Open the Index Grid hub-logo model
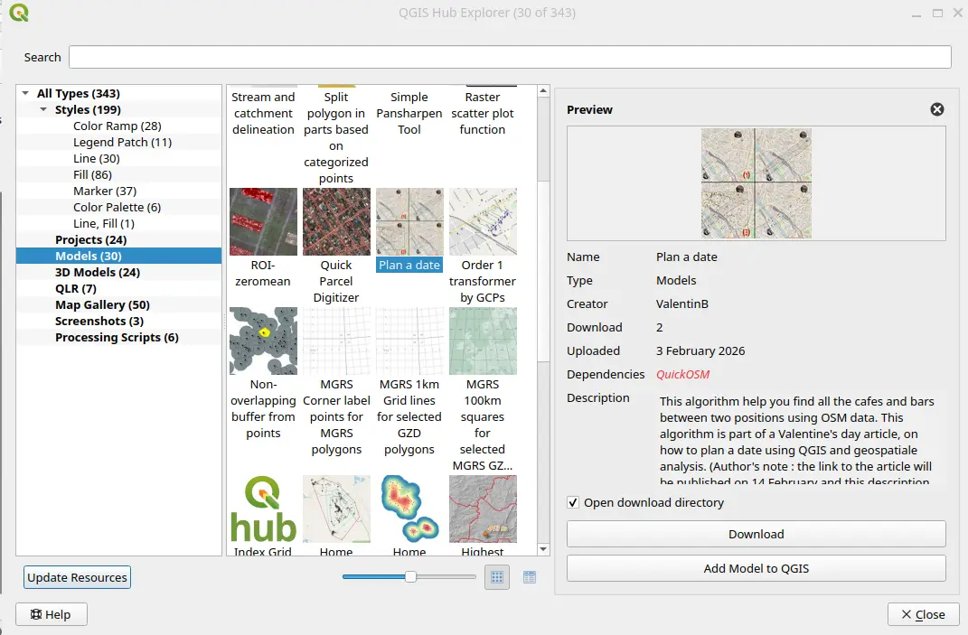 [x=263, y=509]
